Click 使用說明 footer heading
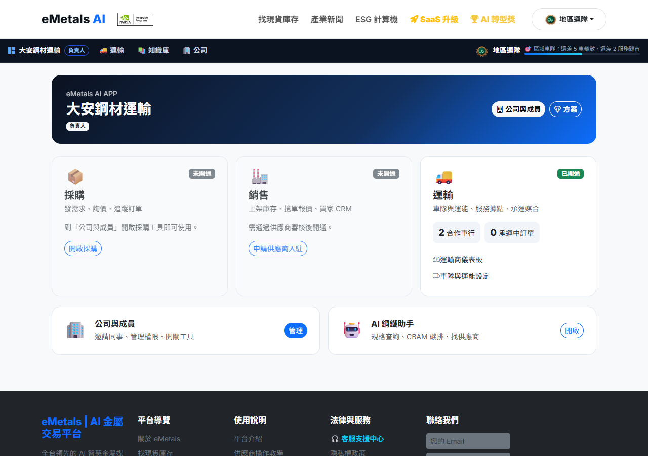 pyautogui.click(x=250, y=420)
